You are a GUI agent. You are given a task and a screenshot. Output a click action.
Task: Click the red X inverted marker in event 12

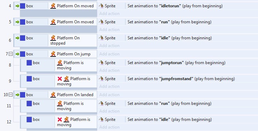click(60, 120)
